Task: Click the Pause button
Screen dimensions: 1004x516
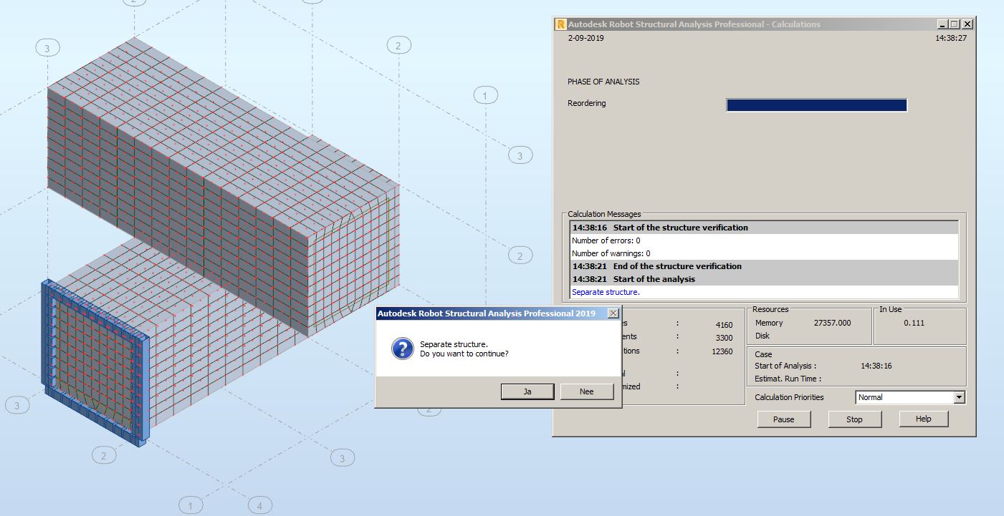Action: point(783,419)
